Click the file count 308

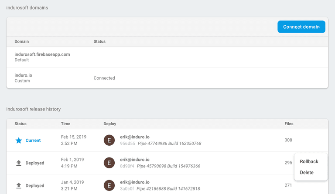(x=288, y=140)
